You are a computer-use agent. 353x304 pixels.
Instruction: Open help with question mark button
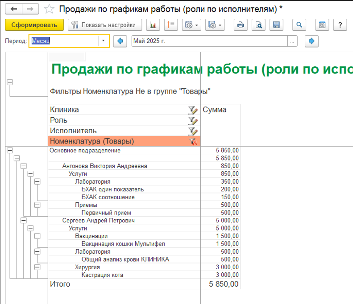(340, 25)
